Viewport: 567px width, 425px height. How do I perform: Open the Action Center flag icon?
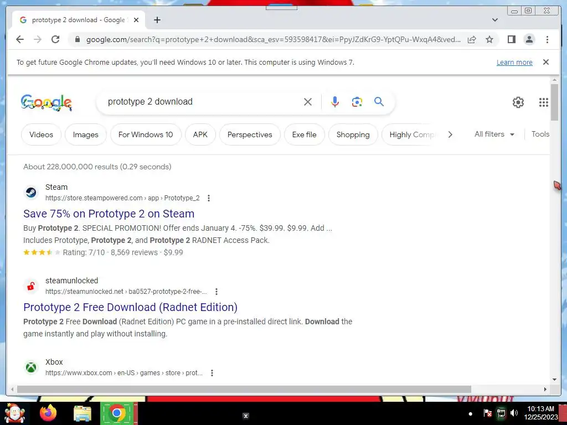click(487, 413)
